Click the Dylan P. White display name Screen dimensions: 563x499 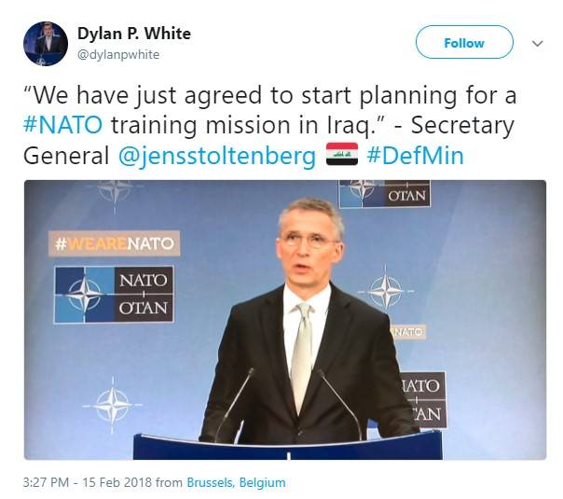134,34
